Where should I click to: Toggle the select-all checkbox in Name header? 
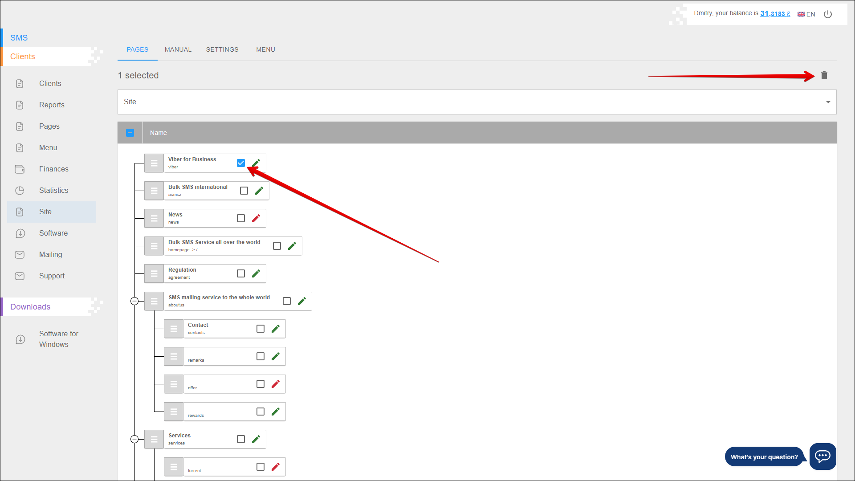click(x=130, y=133)
